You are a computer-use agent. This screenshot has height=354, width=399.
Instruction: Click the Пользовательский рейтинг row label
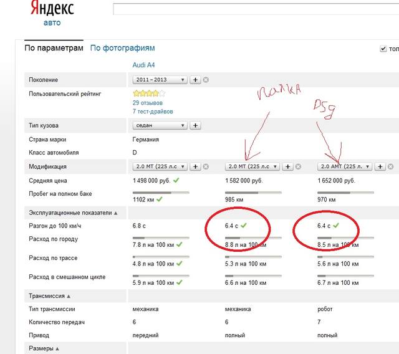65,94
